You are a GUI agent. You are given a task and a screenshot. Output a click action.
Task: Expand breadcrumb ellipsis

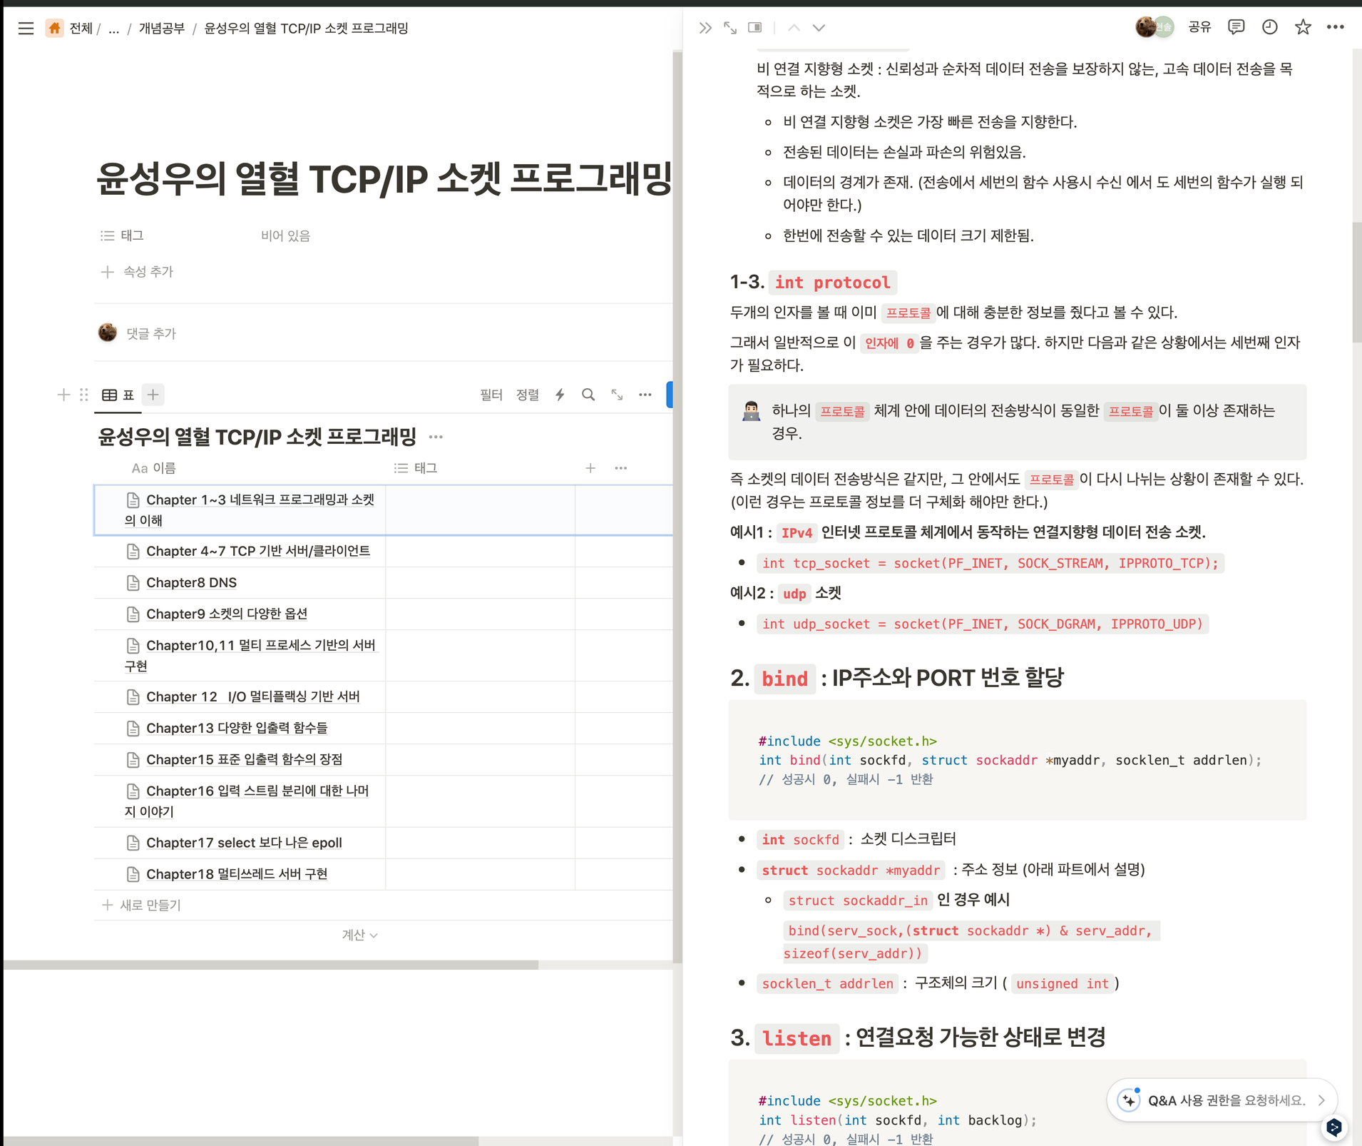[x=113, y=29]
